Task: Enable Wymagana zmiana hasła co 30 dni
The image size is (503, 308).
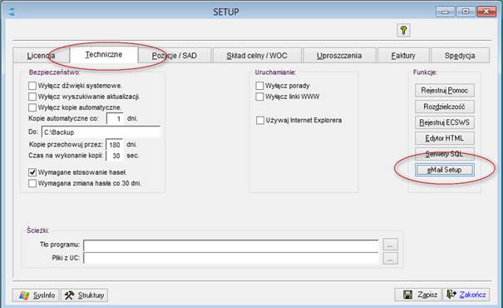Action: click(x=32, y=183)
